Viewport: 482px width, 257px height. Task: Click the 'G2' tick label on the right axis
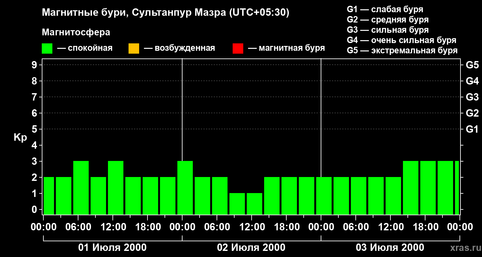(x=472, y=113)
